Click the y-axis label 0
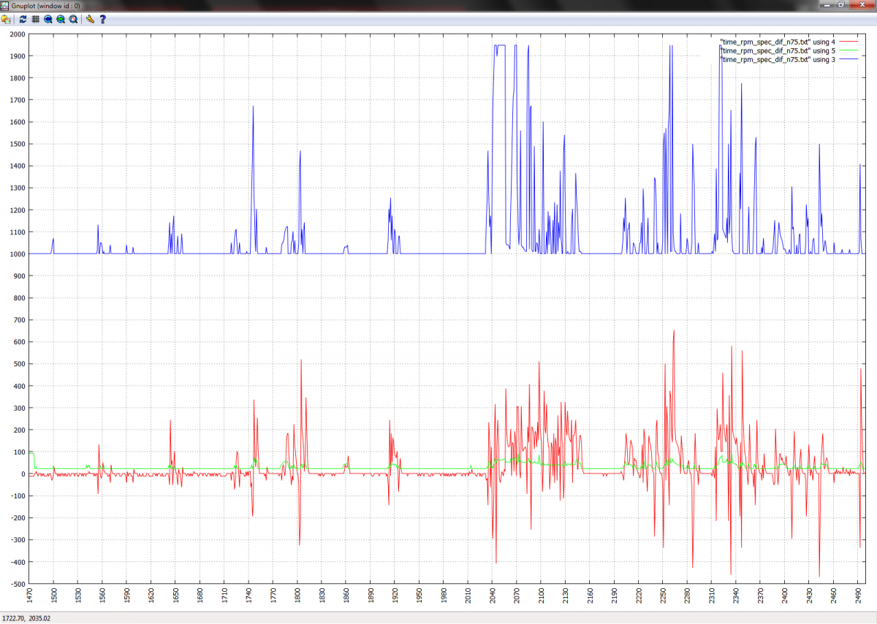Screen dimensions: 877x624 (23, 474)
